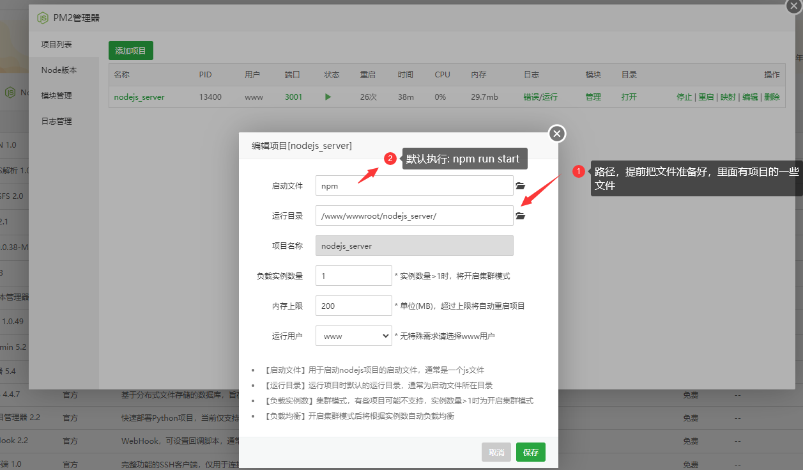Screen dimensions: 803x470
Task: Open 错误/运行 log link
Action: (x=540, y=97)
